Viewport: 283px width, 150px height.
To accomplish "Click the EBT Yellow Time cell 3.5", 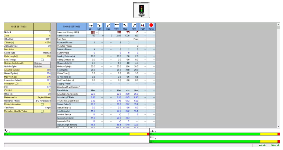I will click(x=91, y=74).
